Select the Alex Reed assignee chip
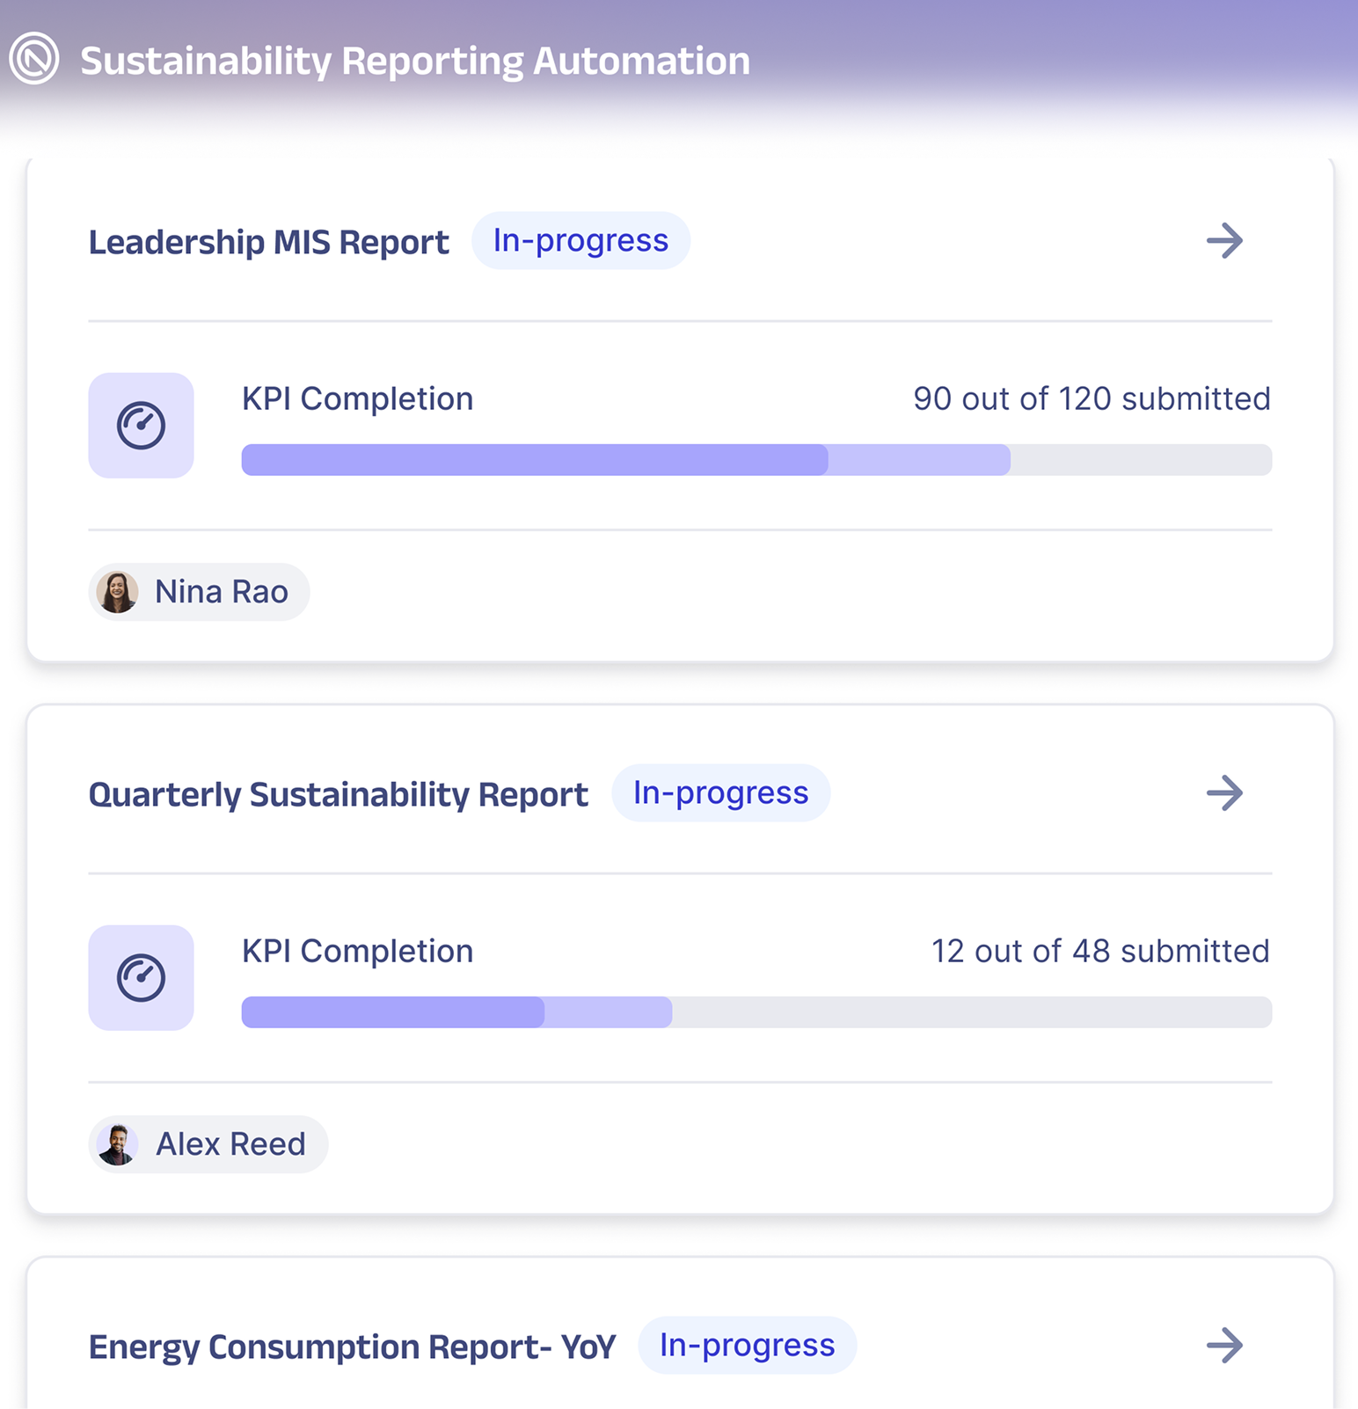Image resolution: width=1358 pixels, height=1409 pixels. (208, 1144)
